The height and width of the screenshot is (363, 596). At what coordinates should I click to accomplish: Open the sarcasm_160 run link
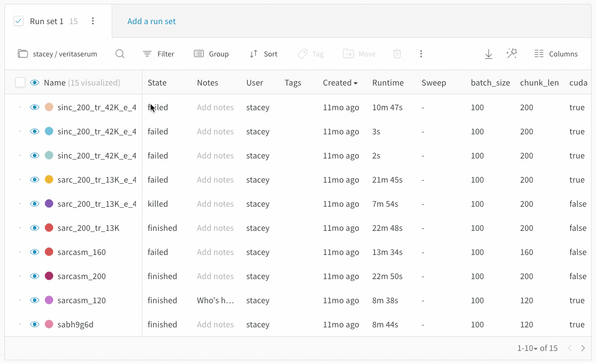[x=82, y=252]
